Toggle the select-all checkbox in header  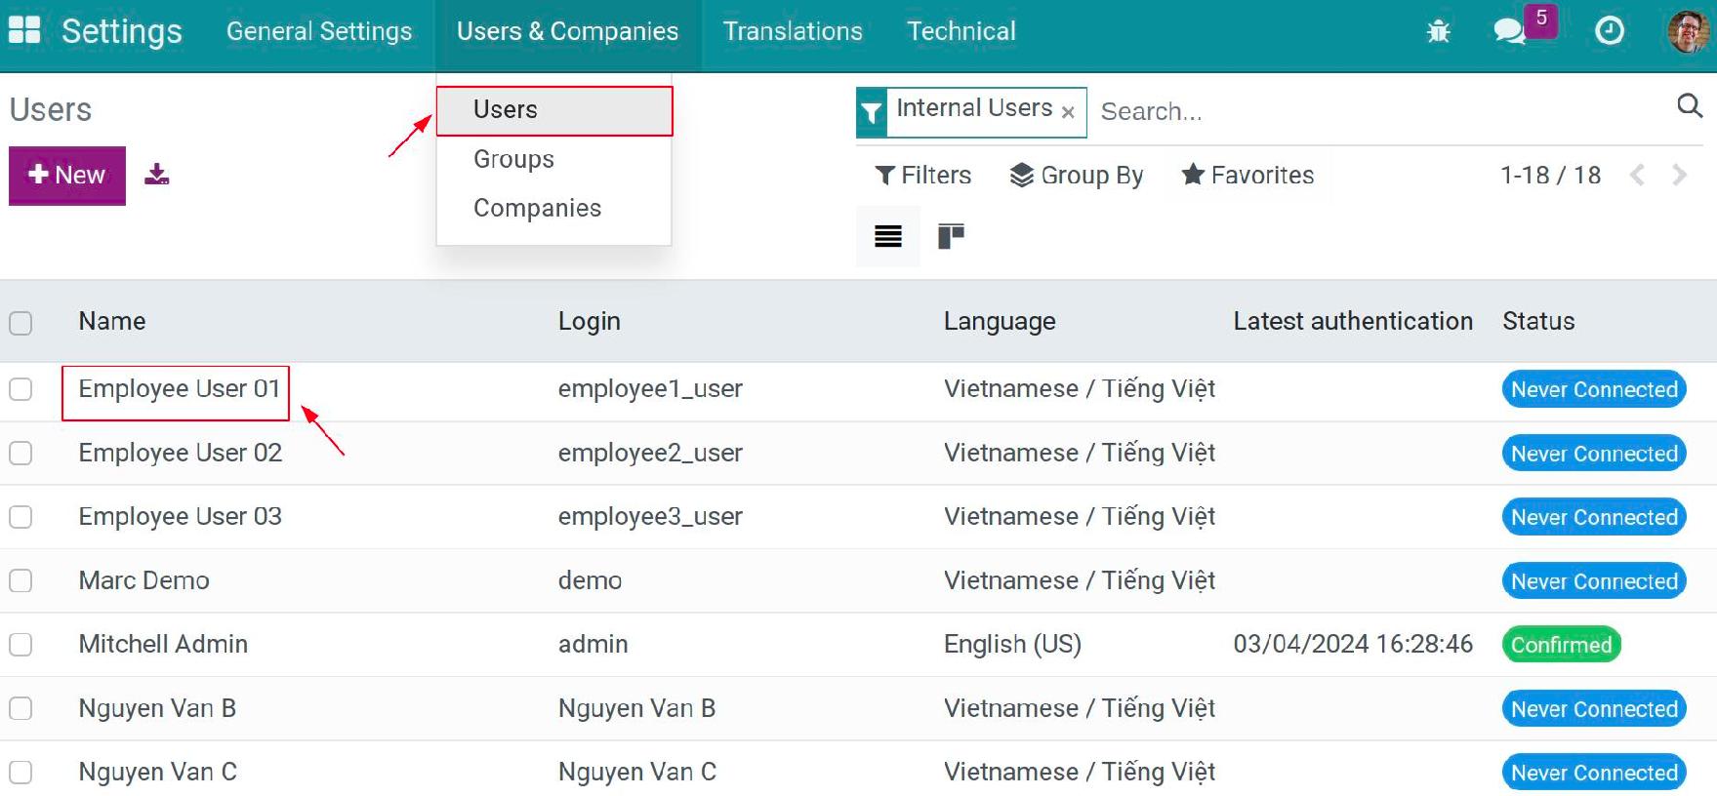coord(20,323)
